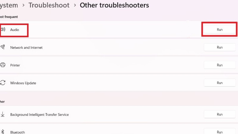
Task: Click the Network and Internet Wi-Fi icon
Action: click(x=3, y=47)
